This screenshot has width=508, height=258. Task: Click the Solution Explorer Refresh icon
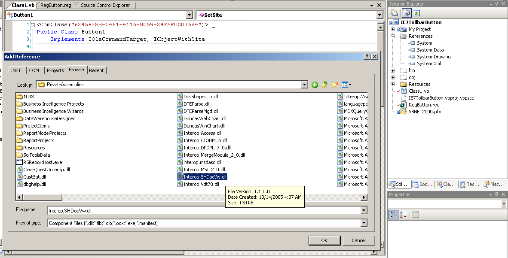click(416, 13)
